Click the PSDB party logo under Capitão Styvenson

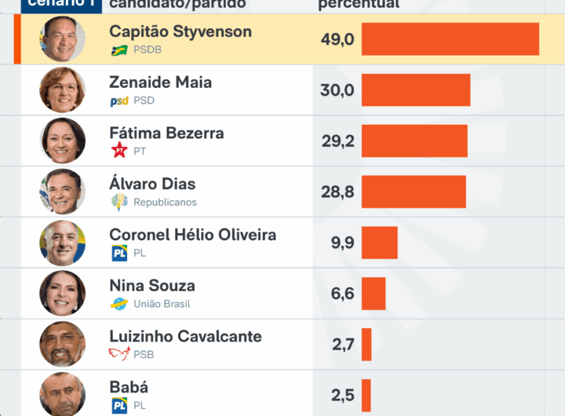click(x=119, y=50)
